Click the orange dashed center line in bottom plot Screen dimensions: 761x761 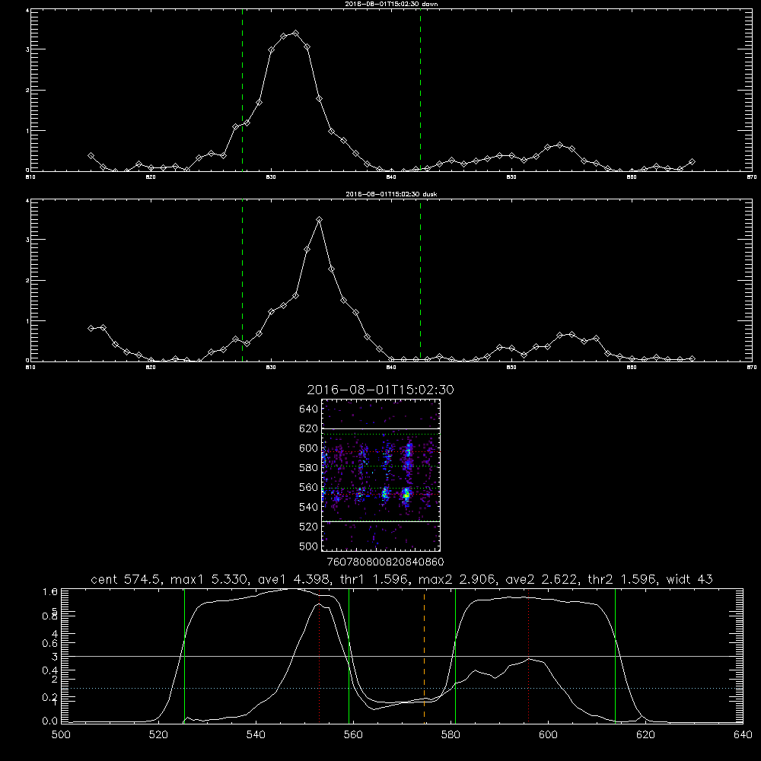click(424, 655)
